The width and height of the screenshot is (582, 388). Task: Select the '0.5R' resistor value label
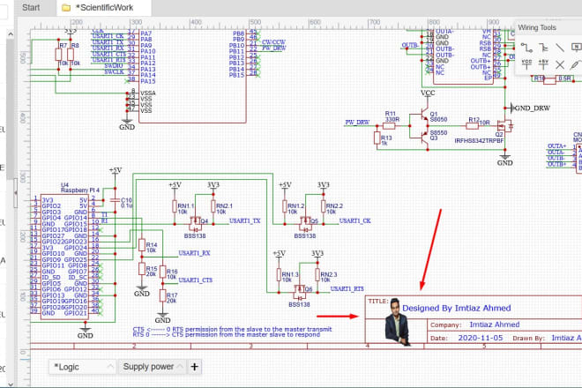point(564,78)
